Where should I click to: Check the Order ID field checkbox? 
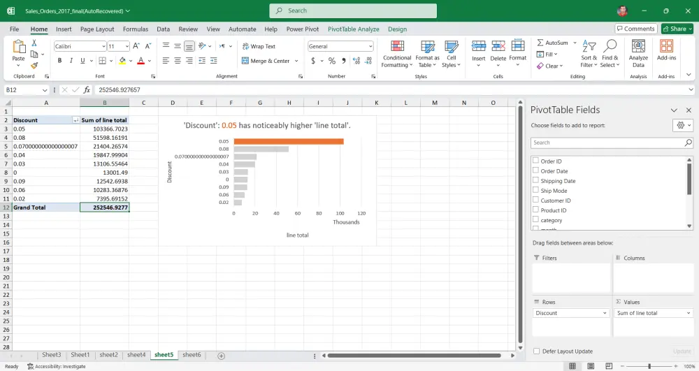[536, 161]
